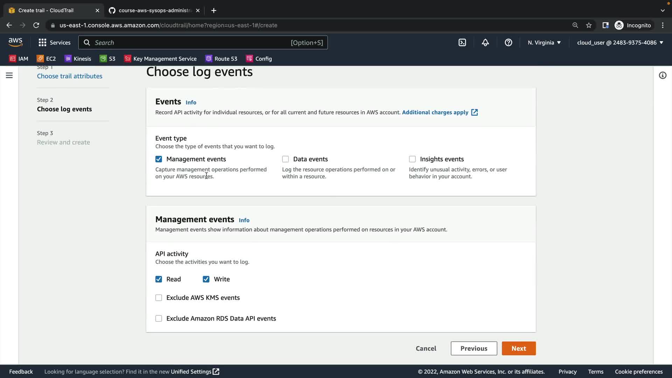Click the orange Next button
This screenshot has height=378, width=672.
click(518, 348)
